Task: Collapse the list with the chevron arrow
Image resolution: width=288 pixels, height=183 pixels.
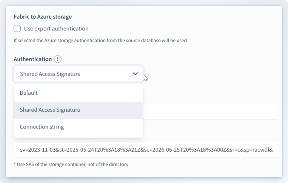Action: click(135, 74)
